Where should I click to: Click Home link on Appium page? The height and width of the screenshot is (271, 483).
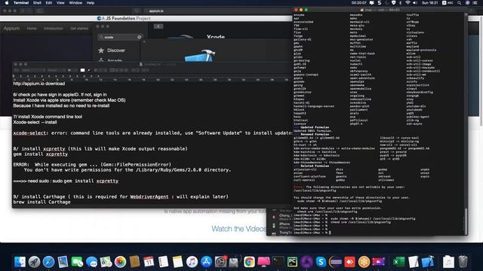pyautogui.click(x=32, y=29)
